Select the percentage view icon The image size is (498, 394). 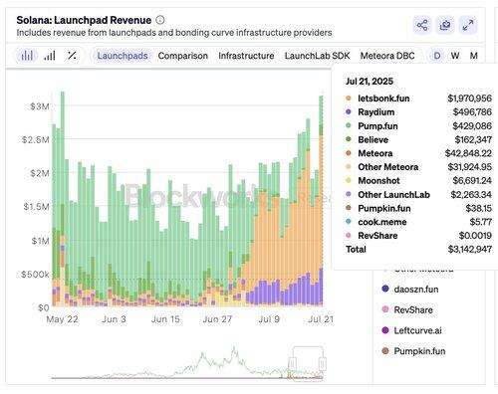point(72,56)
